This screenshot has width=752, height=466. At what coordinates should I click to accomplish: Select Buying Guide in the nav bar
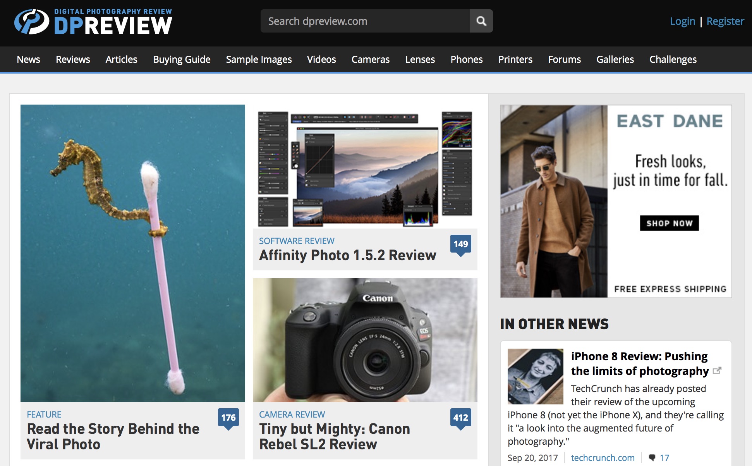182,59
